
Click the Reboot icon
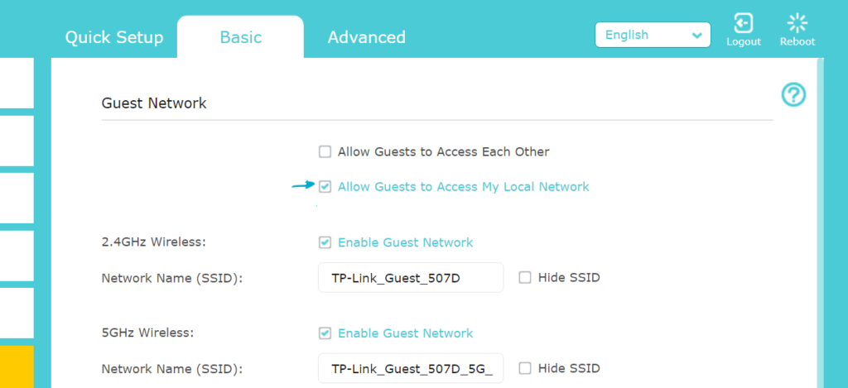click(x=797, y=23)
